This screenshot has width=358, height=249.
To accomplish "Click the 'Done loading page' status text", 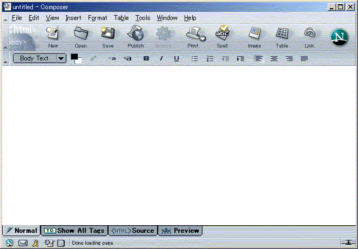I will (x=92, y=243).
